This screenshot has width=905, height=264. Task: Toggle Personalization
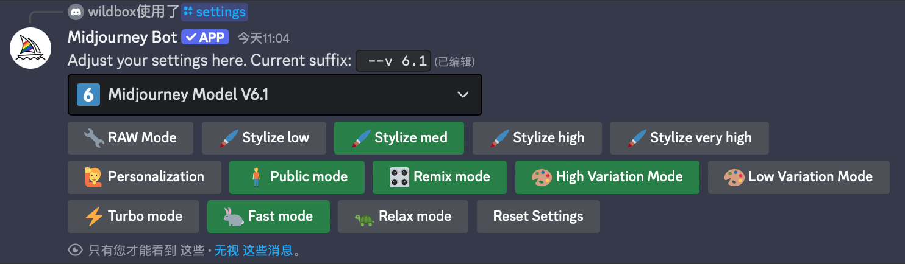(x=145, y=177)
